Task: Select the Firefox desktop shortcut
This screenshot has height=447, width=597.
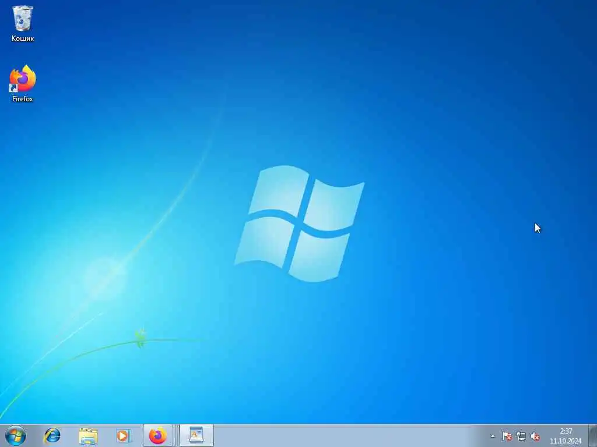Action: pyautogui.click(x=23, y=83)
